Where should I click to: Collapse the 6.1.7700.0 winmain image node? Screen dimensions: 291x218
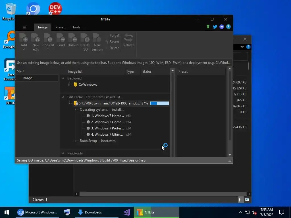[x=69, y=103]
